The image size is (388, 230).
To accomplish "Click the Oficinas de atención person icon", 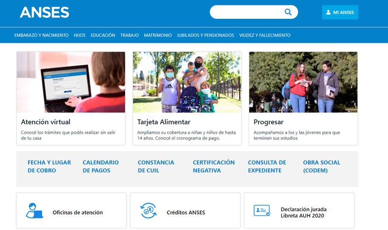I will click(x=34, y=211).
